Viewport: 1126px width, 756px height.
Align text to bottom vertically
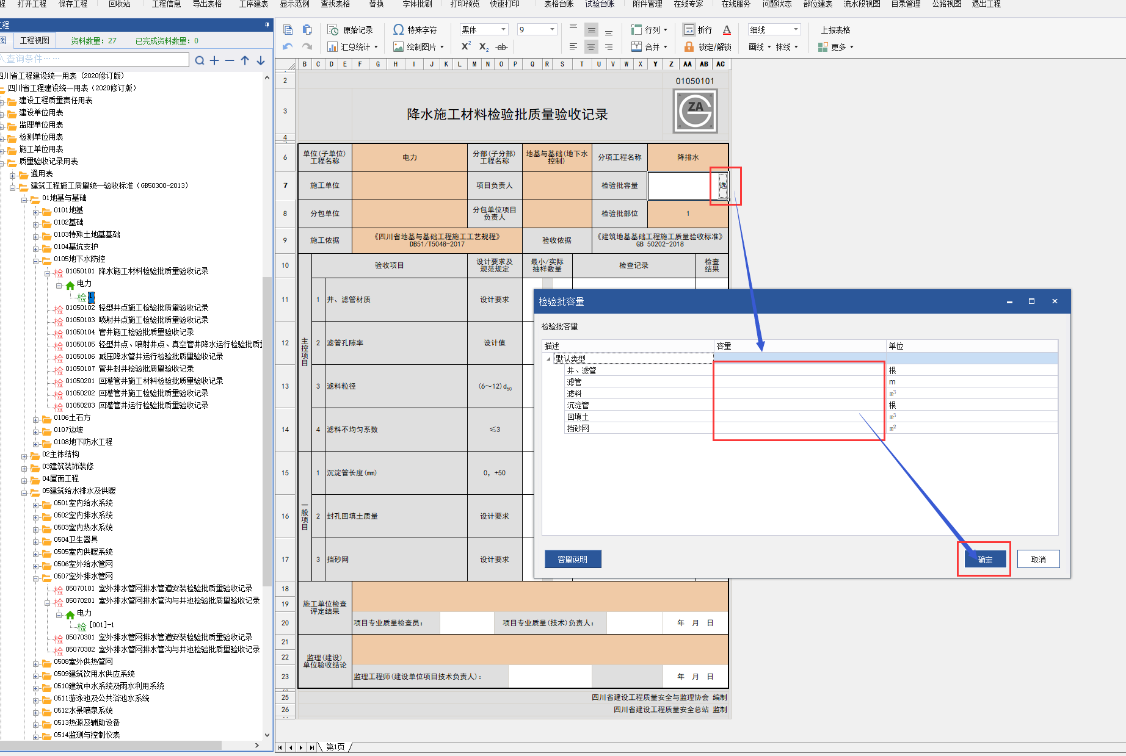(x=609, y=32)
